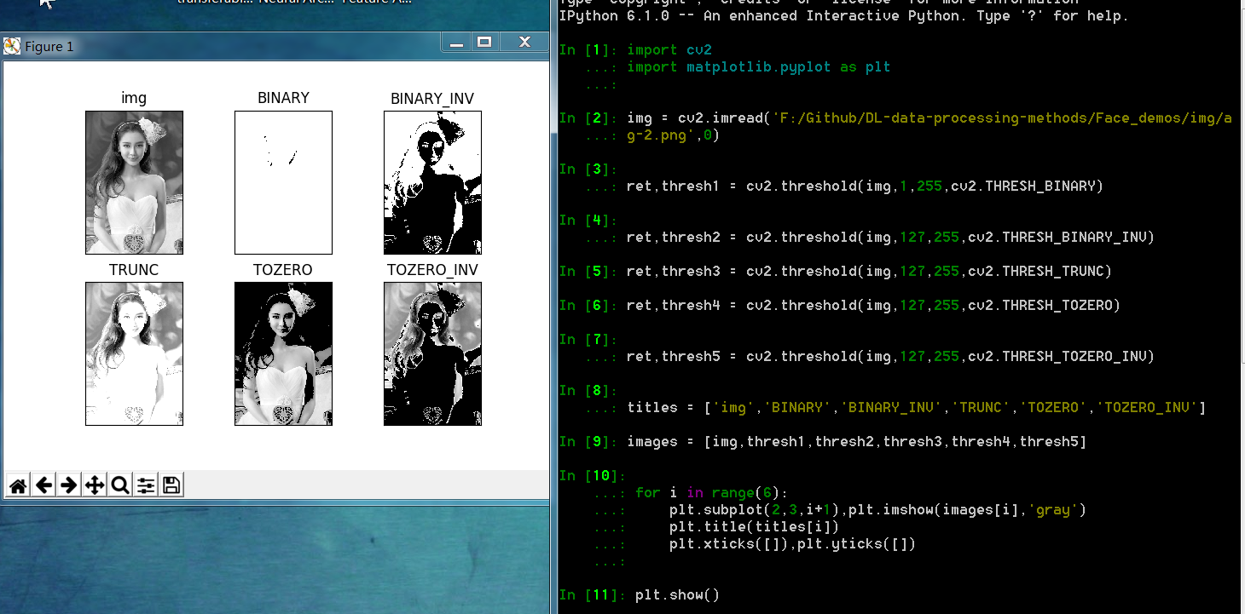Click the matplotlib logo in the title bar
Screen dimensions: 1245x614
[12, 45]
